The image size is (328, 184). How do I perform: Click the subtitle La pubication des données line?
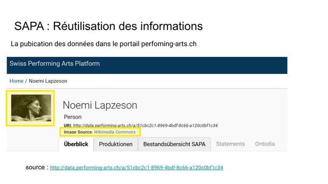(104, 44)
